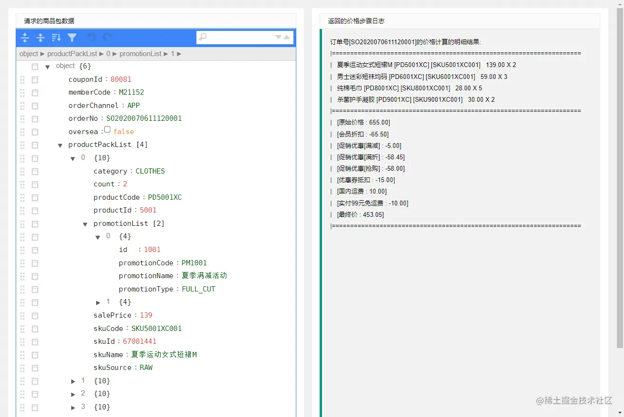This screenshot has width=624, height=417.
Task: Select '1' in the breadcrumb path
Action: pos(173,54)
